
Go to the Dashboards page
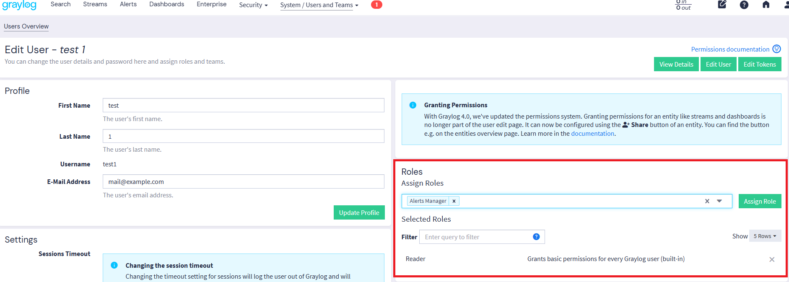coord(166,4)
